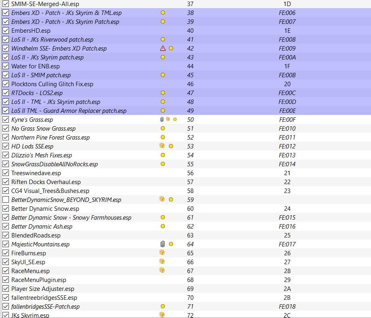Screen dimensions: 371x318
Task: Disable Plocktons Culling Glitch Fix.esp checkbox
Action: (x=6, y=84)
